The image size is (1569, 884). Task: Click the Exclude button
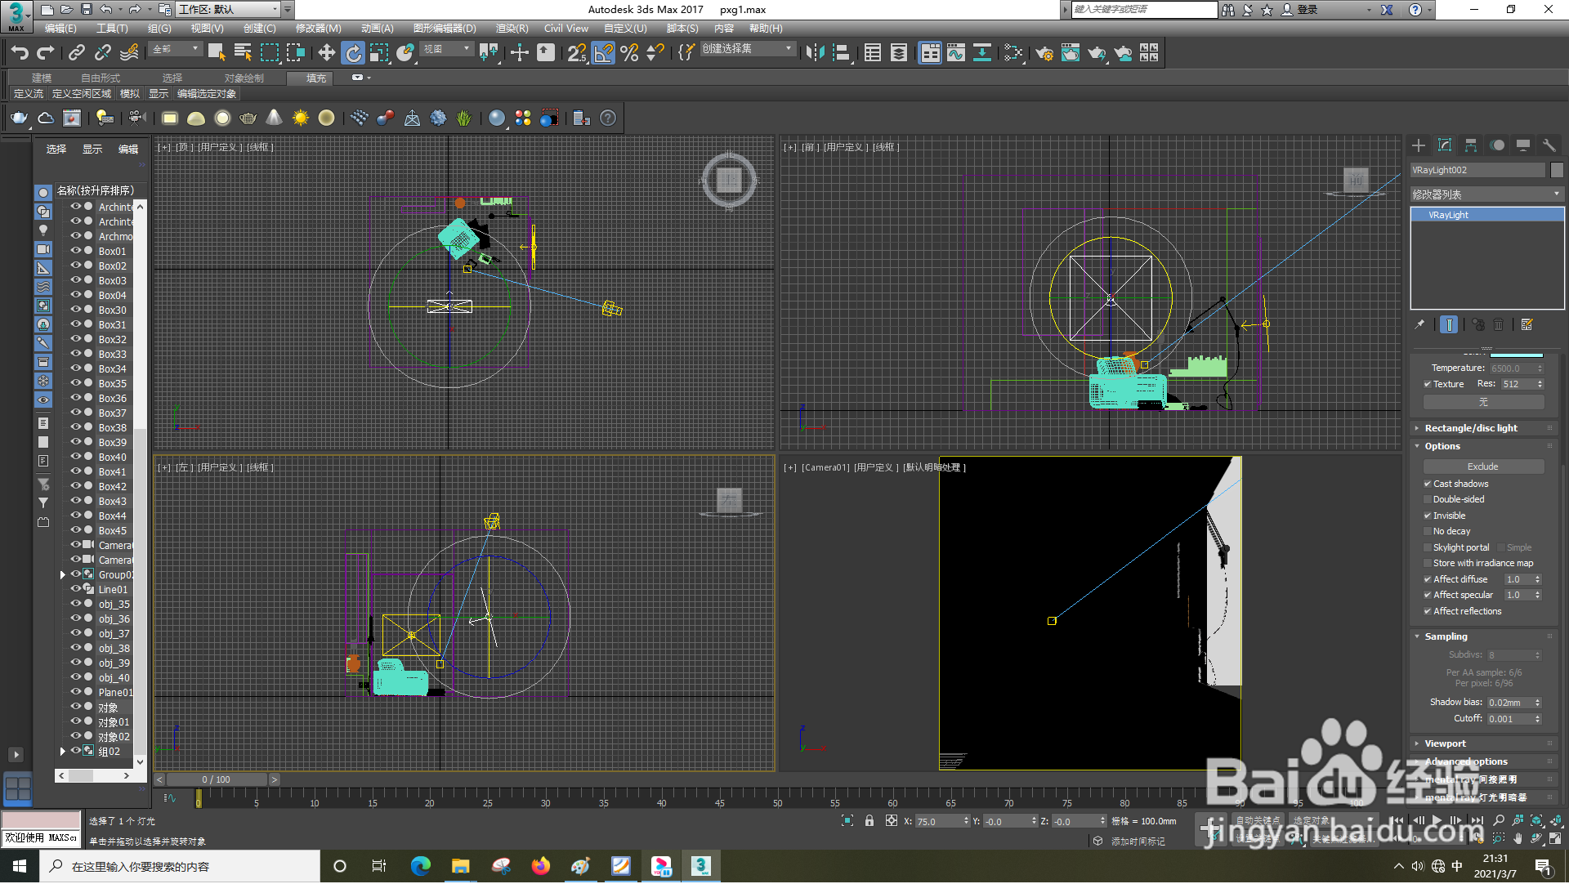(1482, 467)
